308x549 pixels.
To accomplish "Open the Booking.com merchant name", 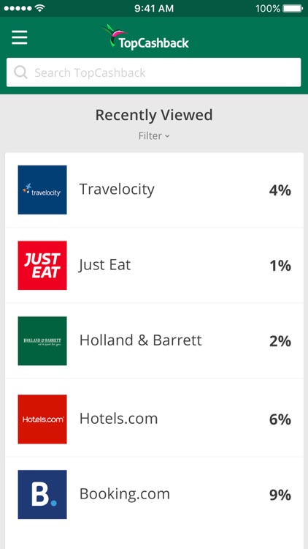I will point(125,494).
